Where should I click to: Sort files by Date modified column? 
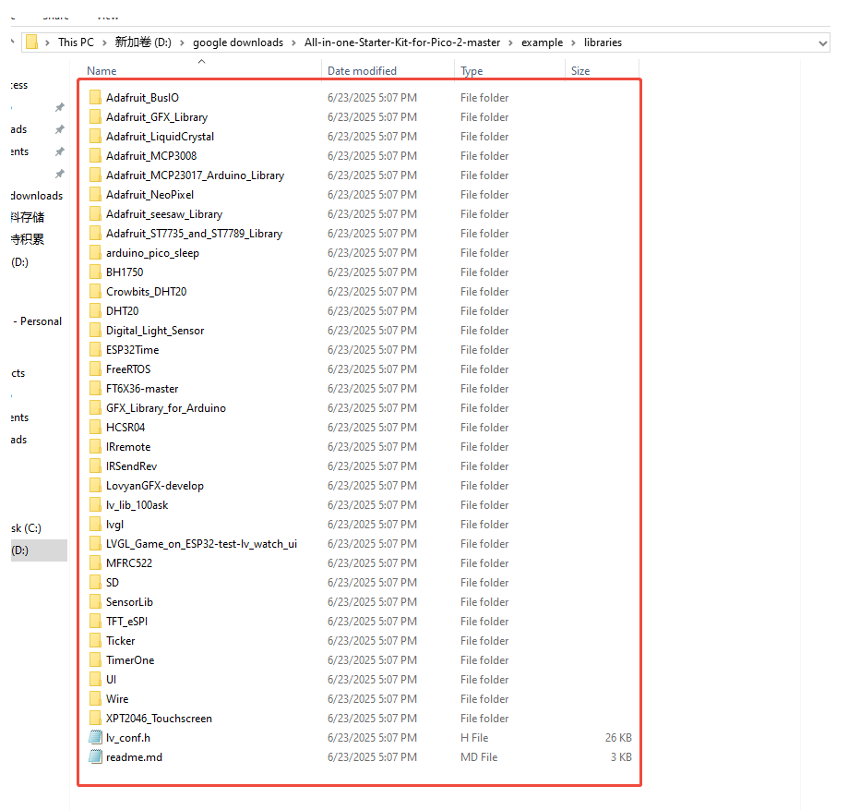tap(362, 71)
